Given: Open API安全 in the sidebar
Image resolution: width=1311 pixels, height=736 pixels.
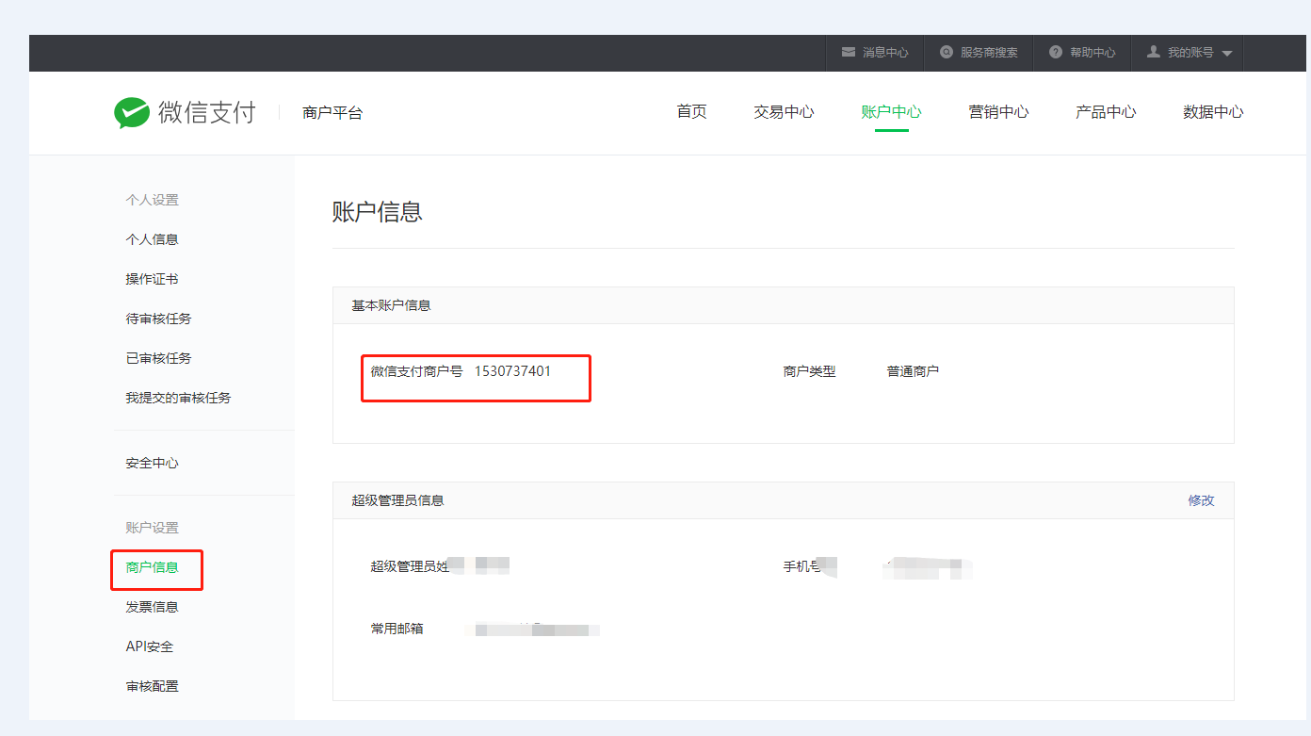Looking at the screenshot, I should (150, 646).
